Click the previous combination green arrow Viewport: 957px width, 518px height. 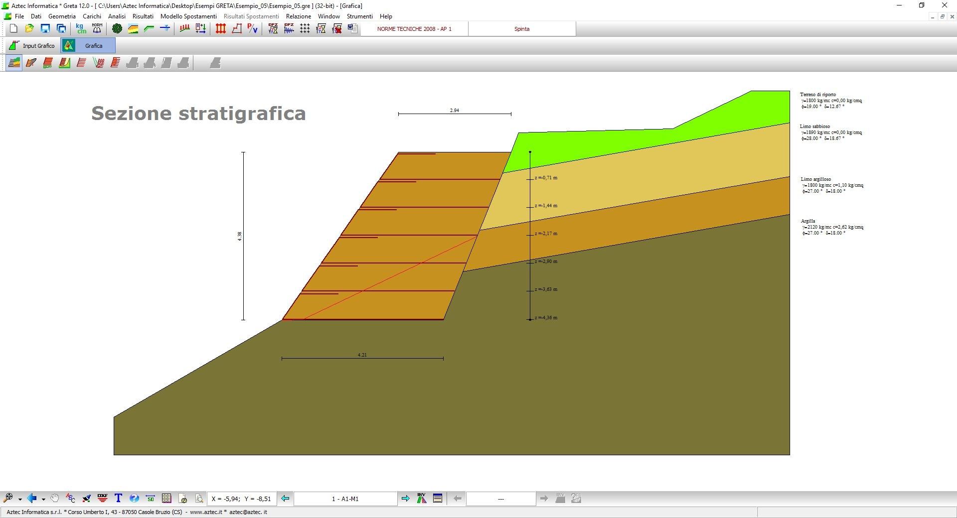pos(285,499)
